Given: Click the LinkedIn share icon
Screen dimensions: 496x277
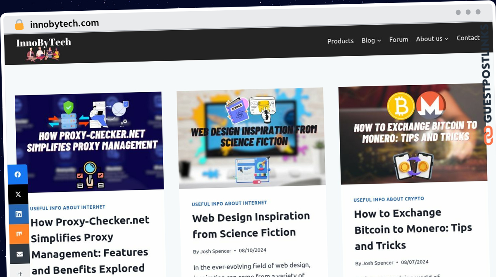Looking at the screenshot, I should pyautogui.click(x=19, y=214).
